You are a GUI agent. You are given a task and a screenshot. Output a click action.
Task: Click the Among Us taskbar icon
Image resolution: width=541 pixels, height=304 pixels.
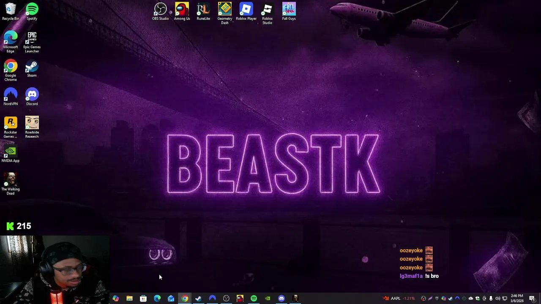(x=240, y=299)
